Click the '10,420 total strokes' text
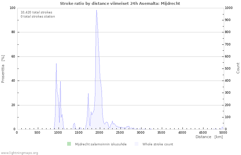This screenshot has height=155, width=241. coord(36,12)
